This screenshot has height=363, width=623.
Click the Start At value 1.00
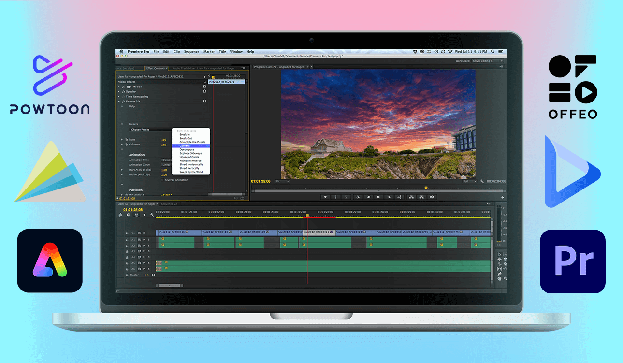point(164,170)
